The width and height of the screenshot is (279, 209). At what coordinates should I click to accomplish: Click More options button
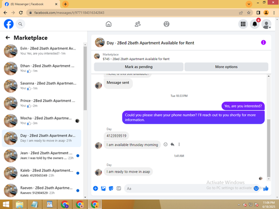pyautogui.click(x=226, y=67)
